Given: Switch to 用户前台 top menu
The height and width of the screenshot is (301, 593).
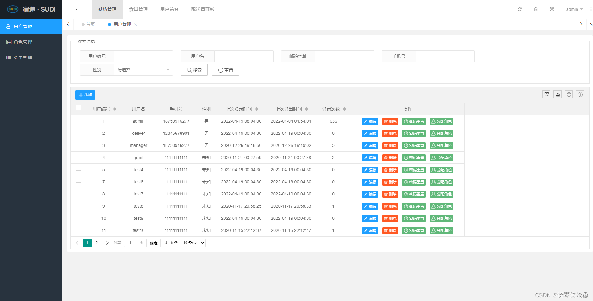Looking at the screenshot, I should point(170,9).
